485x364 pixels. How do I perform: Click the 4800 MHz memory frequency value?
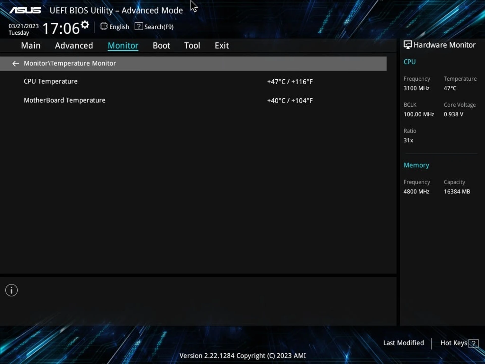pyautogui.click(x=416, y=192)
